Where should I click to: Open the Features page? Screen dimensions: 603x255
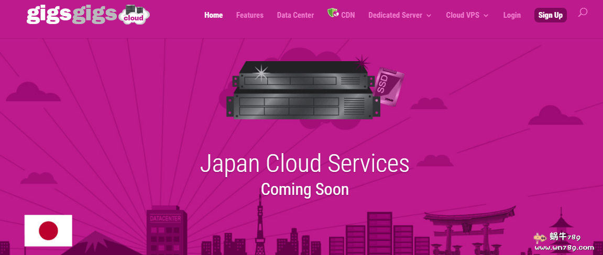[x=249, y=15]
